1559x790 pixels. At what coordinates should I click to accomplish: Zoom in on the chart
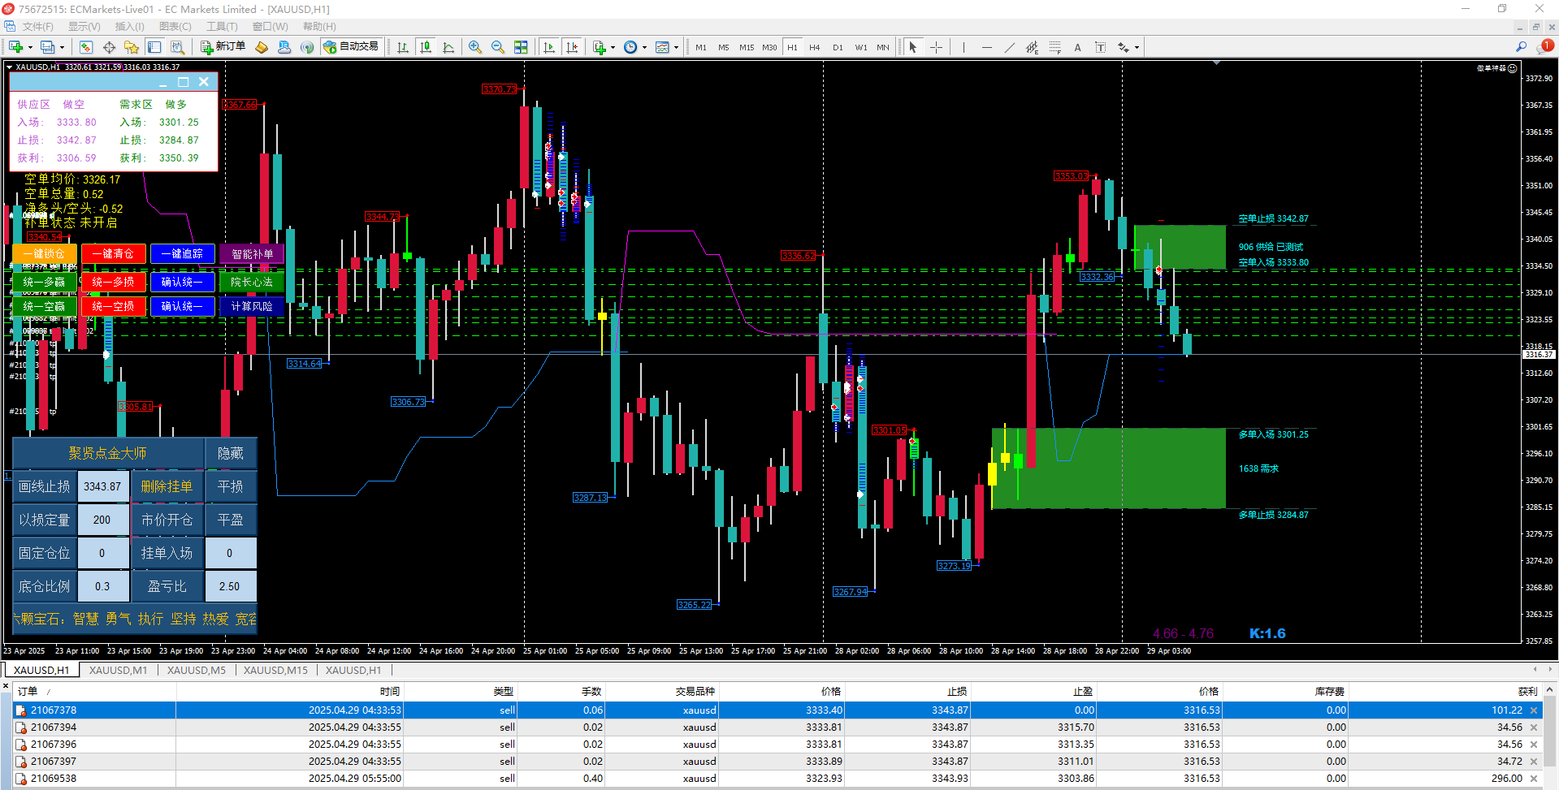coord(475,47)
